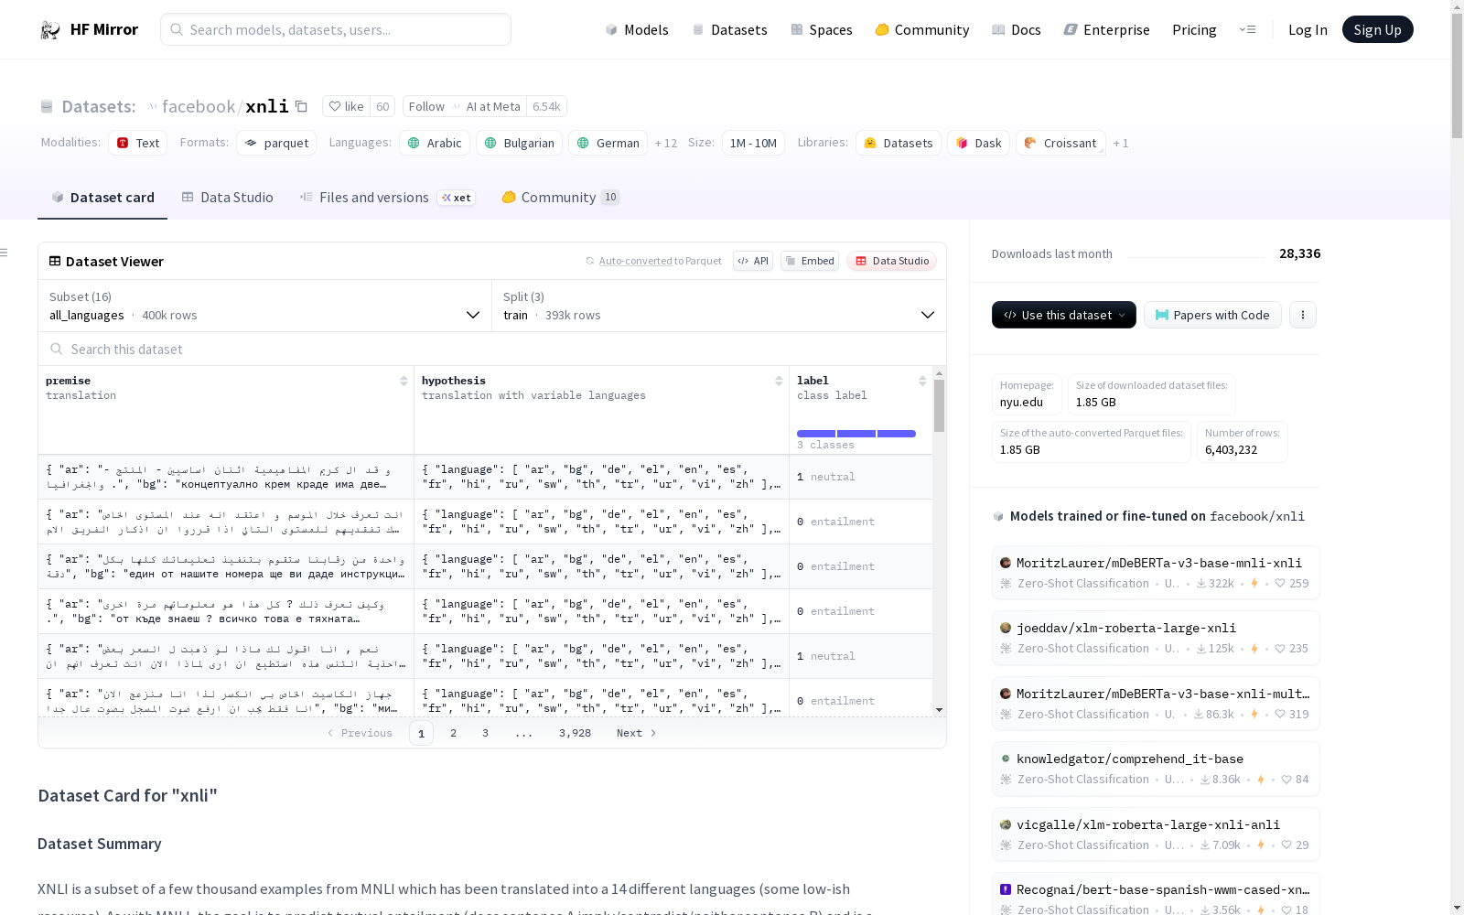Expand the Subset all_languages dropdown
Screen dimensions: 1464x915
click(265, 306)
